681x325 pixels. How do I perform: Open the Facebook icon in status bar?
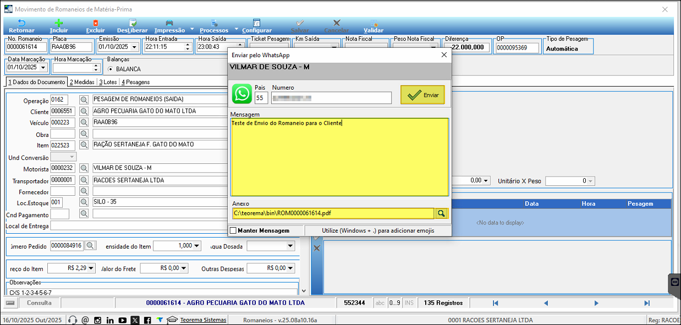coord(147,320)
